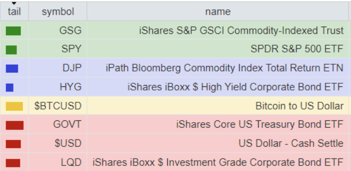Sort by the symbol column header
Screen dimensions: 351x171
tap(58, 11)
